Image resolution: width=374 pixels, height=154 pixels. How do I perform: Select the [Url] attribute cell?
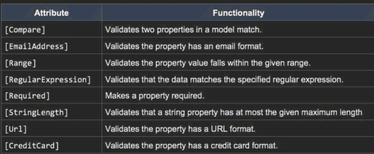[51, 129]
